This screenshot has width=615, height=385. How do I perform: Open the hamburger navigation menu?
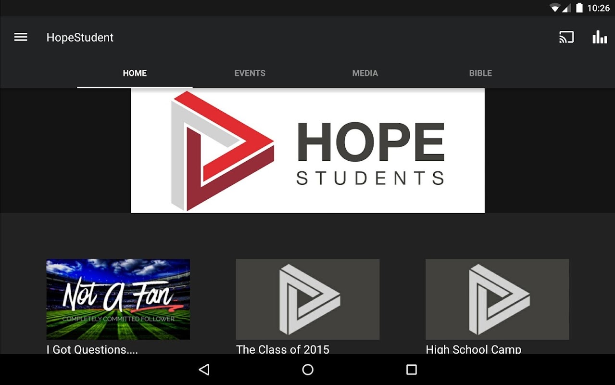(x=21, y=37)
